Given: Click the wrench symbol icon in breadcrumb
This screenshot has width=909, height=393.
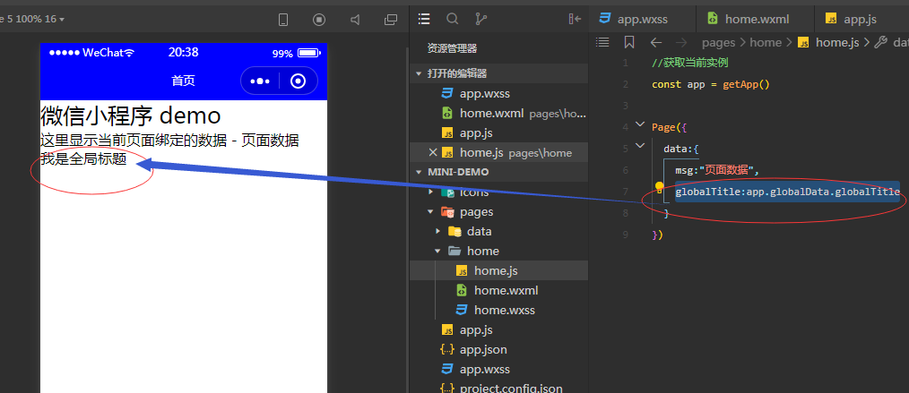Looking at the screenshot, I should (x=880, y=42).
